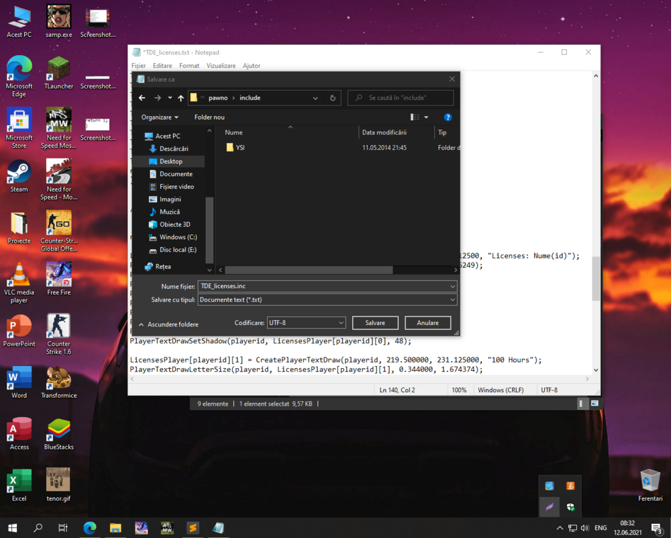Expand the Nume fișier filename dropdown
This screenshot has width=671, height=538.
tap(452, 286)
